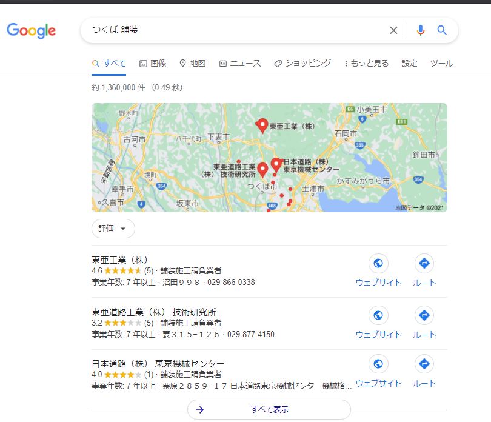Switch to the 画像 tab
The height and width of the screenshot is (422, 491).
pyautogui.click(x=153, y=64)
